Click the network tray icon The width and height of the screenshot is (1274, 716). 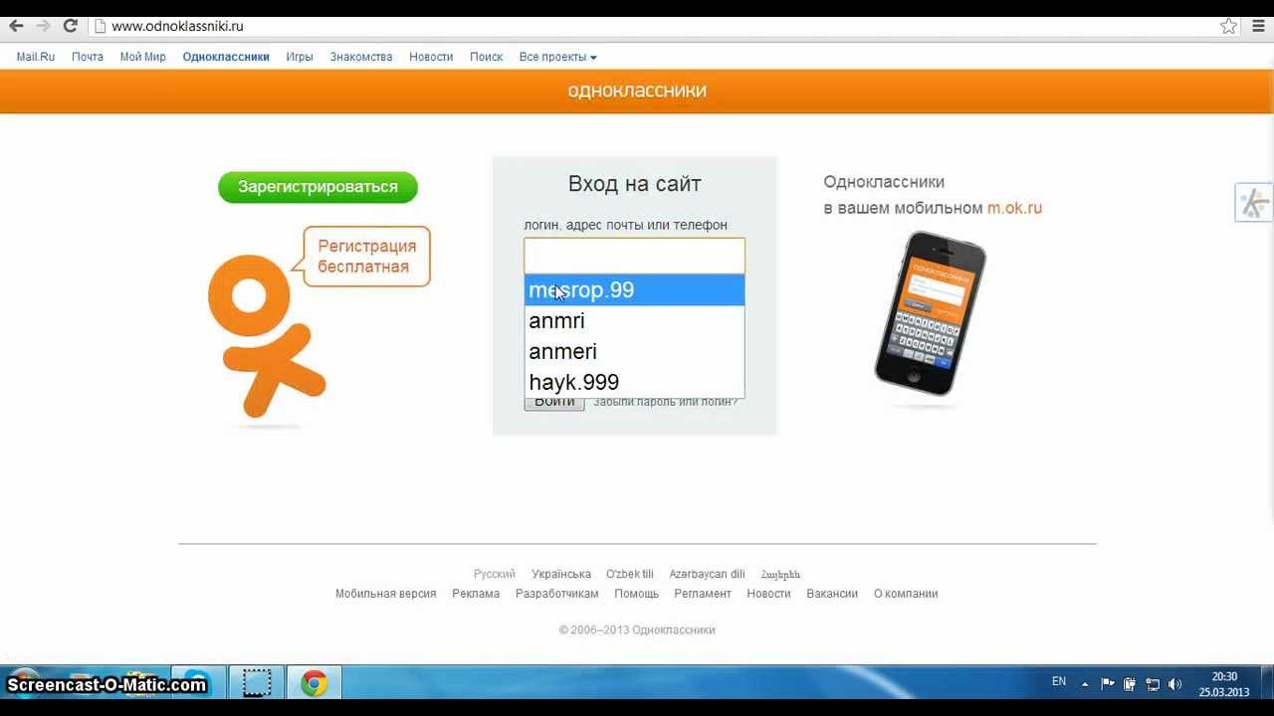[1153, 684]
